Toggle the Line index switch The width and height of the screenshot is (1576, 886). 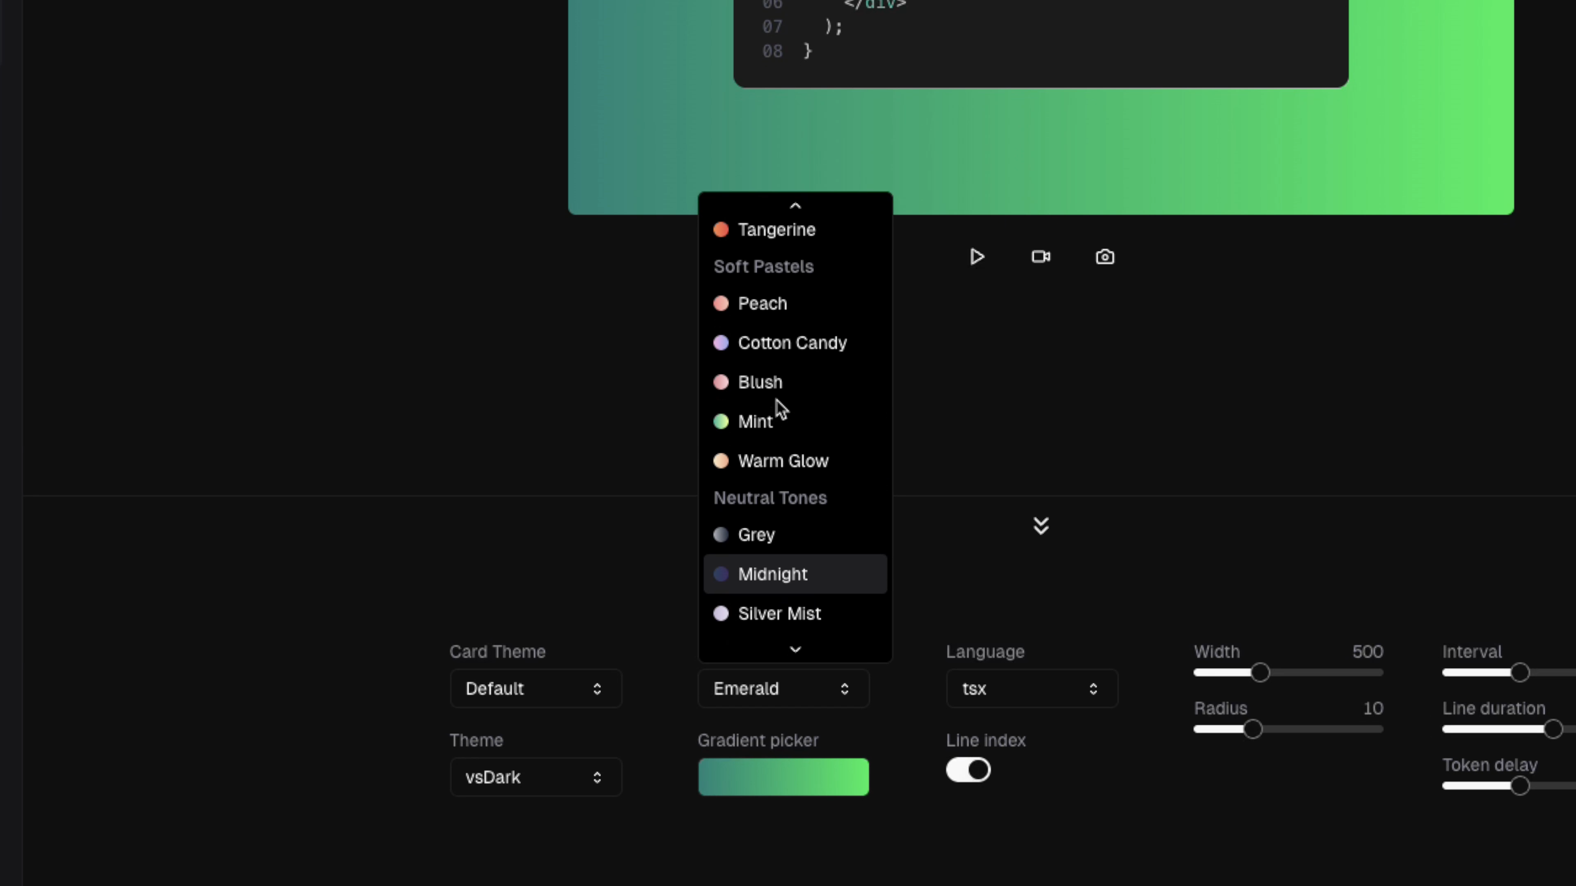click(x=968, y=770)
